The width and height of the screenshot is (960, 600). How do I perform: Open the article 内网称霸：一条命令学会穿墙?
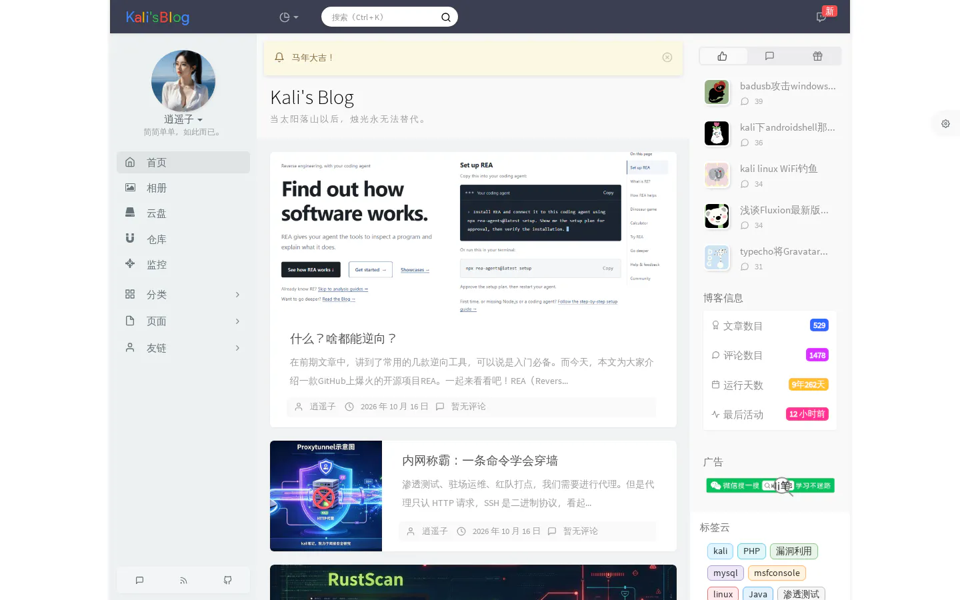click(x=480, y=461)
